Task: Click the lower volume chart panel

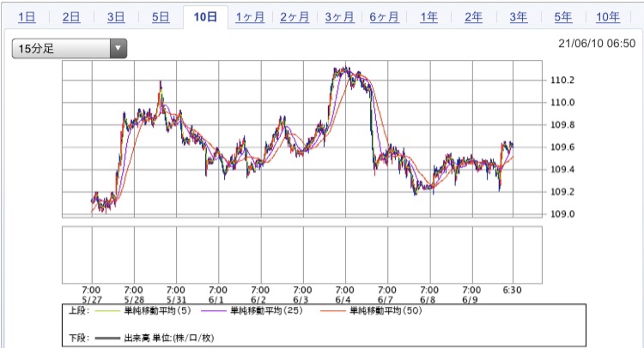Action: (302, 255)
